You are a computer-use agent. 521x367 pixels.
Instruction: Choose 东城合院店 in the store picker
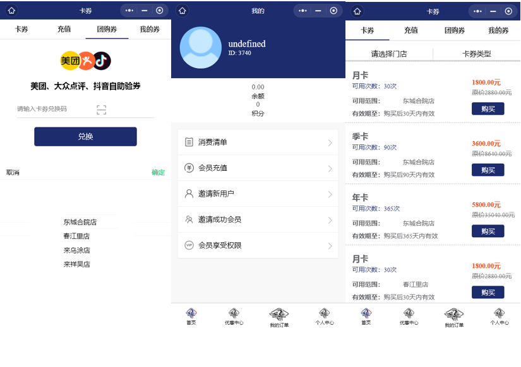pos(80,222)
